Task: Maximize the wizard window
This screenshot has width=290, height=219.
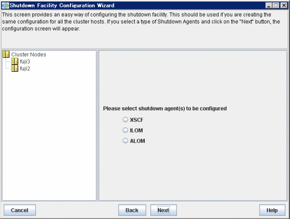Action: coord(276,6)
